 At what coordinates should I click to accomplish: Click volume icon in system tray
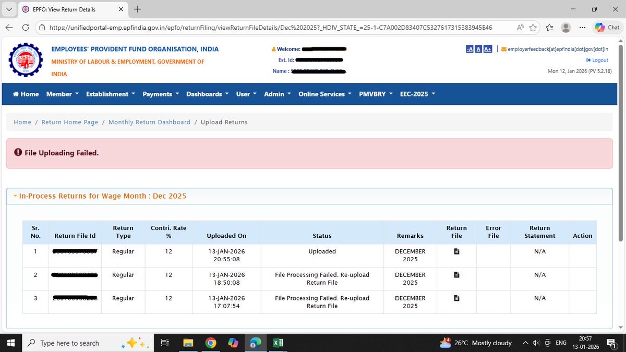536,343
